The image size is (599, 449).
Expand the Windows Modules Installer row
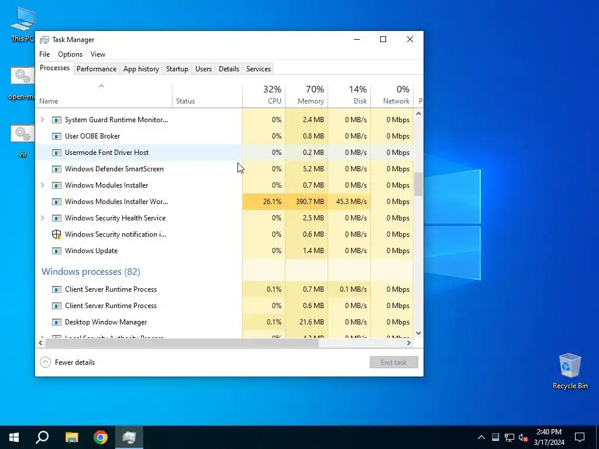(x=42, y=185)
